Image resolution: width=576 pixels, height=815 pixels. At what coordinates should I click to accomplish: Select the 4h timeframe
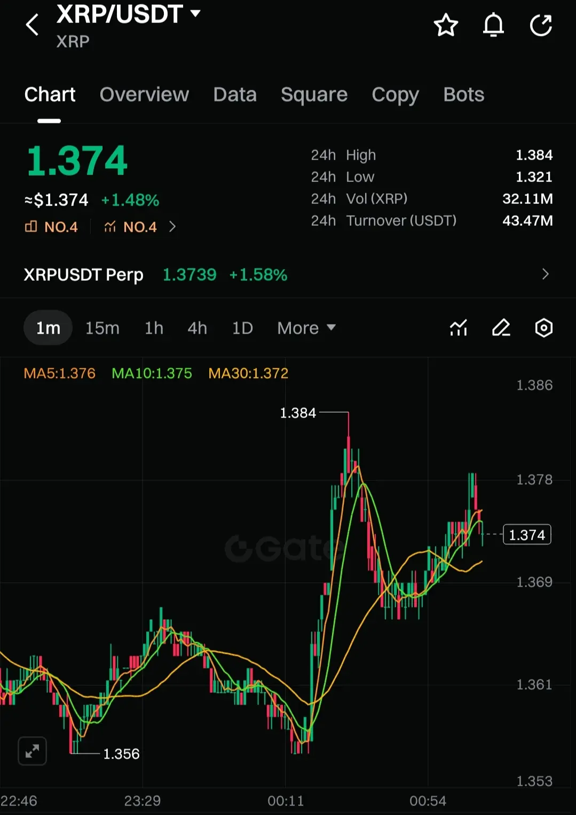pos(197,328)
